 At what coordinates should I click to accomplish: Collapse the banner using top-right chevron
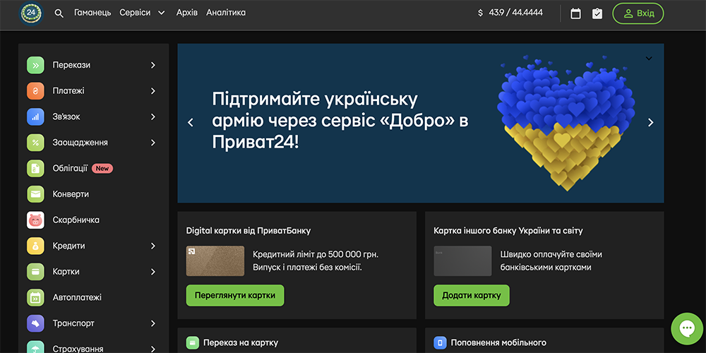pos(649,59)
